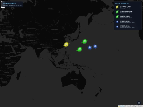
Task: Open the settings gear button
Action: pos(139,103)
